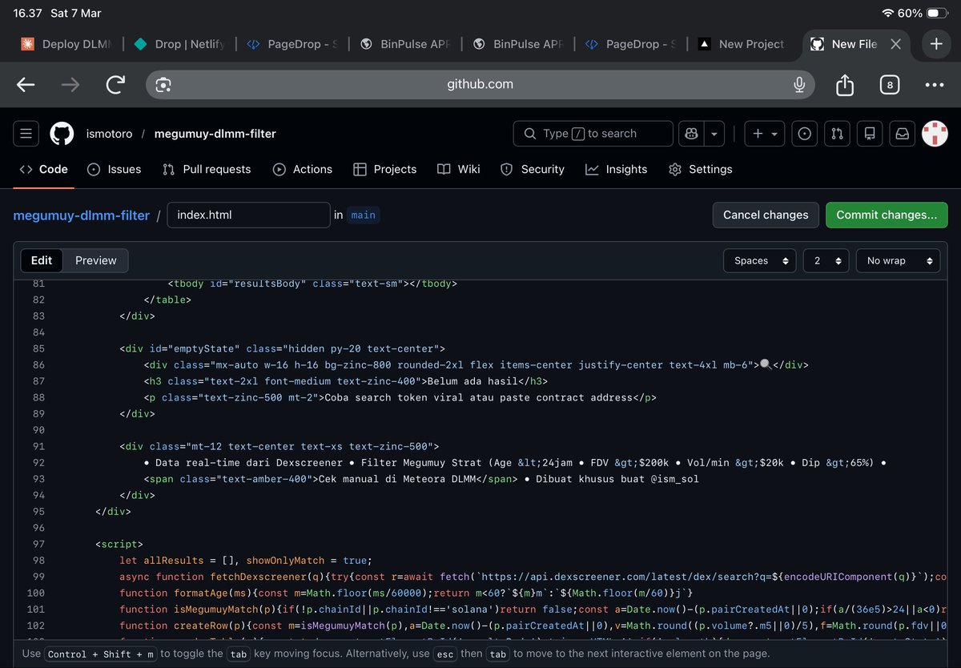Click the index.html filename field
The width and height of the screenshot is (961, 668).
click(248, 215)
